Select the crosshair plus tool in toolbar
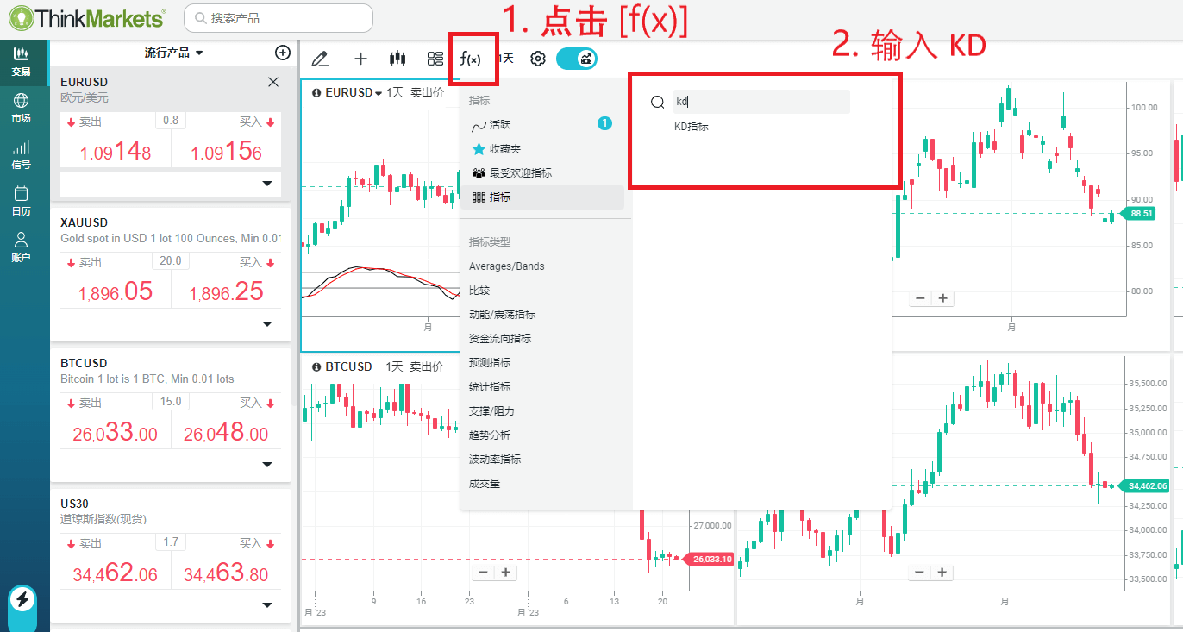 point(360,59)
